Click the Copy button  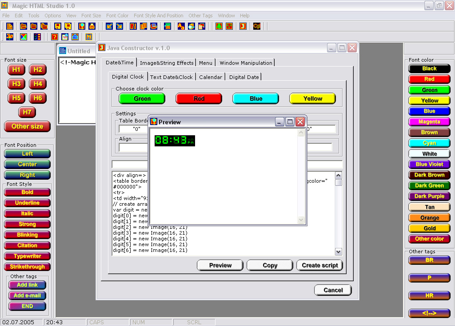tap(270, 265)
